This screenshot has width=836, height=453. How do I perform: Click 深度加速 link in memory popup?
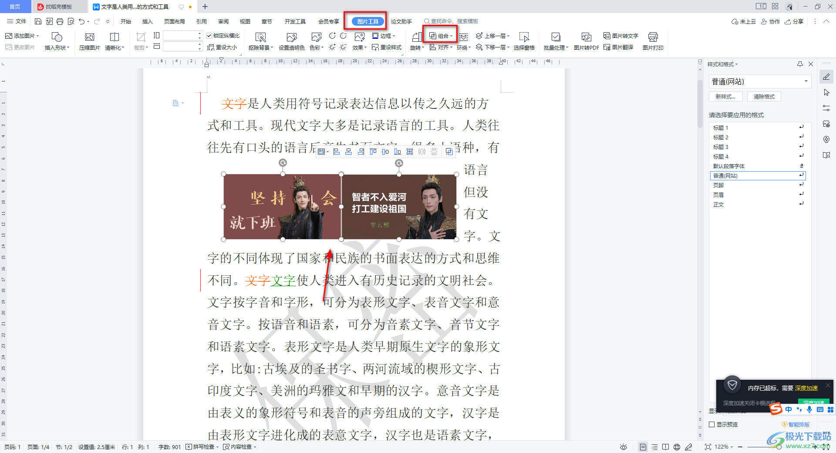[806, 388]
